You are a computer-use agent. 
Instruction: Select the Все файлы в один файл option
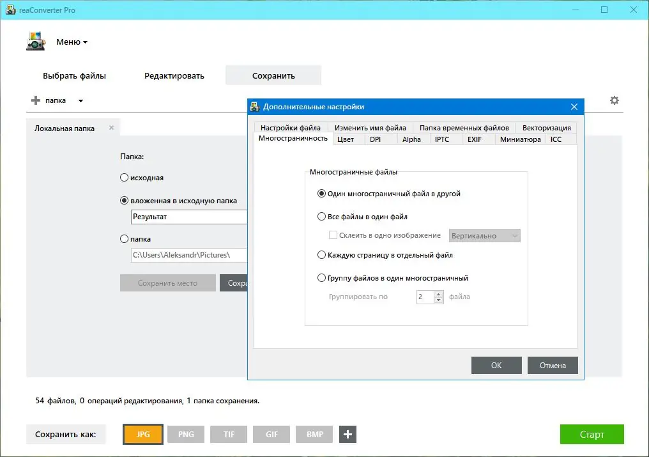(322, 216)
